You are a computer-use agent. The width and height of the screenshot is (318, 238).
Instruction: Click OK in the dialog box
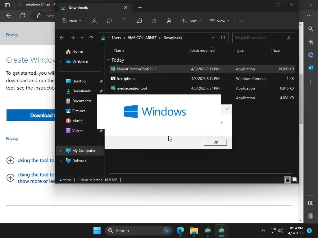[x=216, y=142]
